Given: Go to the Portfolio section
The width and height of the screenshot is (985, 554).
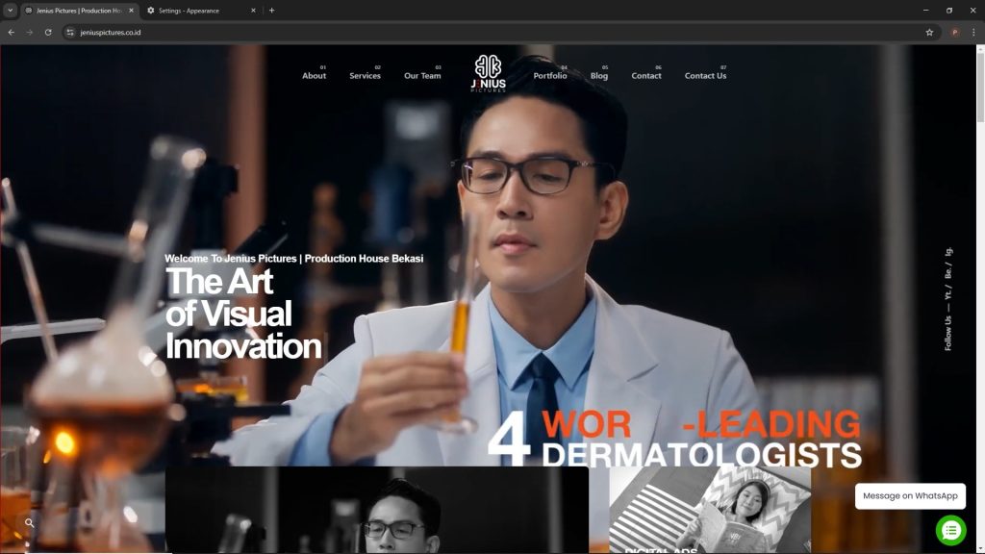Looking at the screenshot, I should pyautogui.click(x=550, y=76).
